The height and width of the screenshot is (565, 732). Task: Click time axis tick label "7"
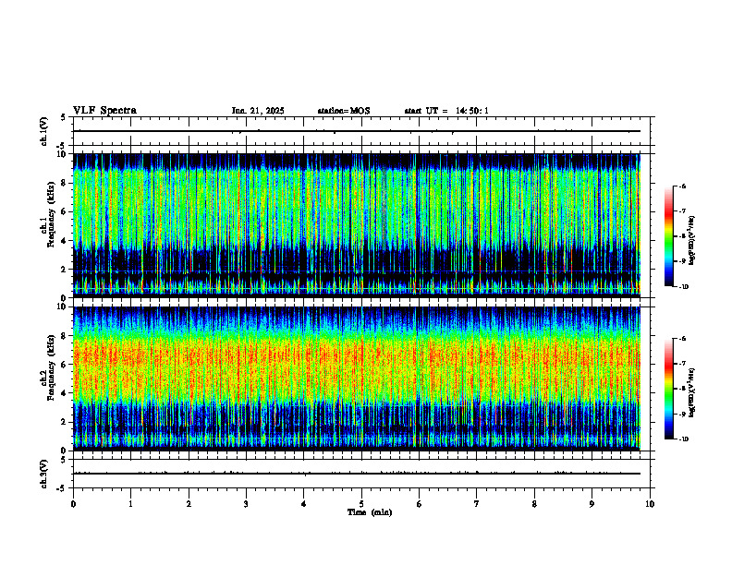(477, 504)
